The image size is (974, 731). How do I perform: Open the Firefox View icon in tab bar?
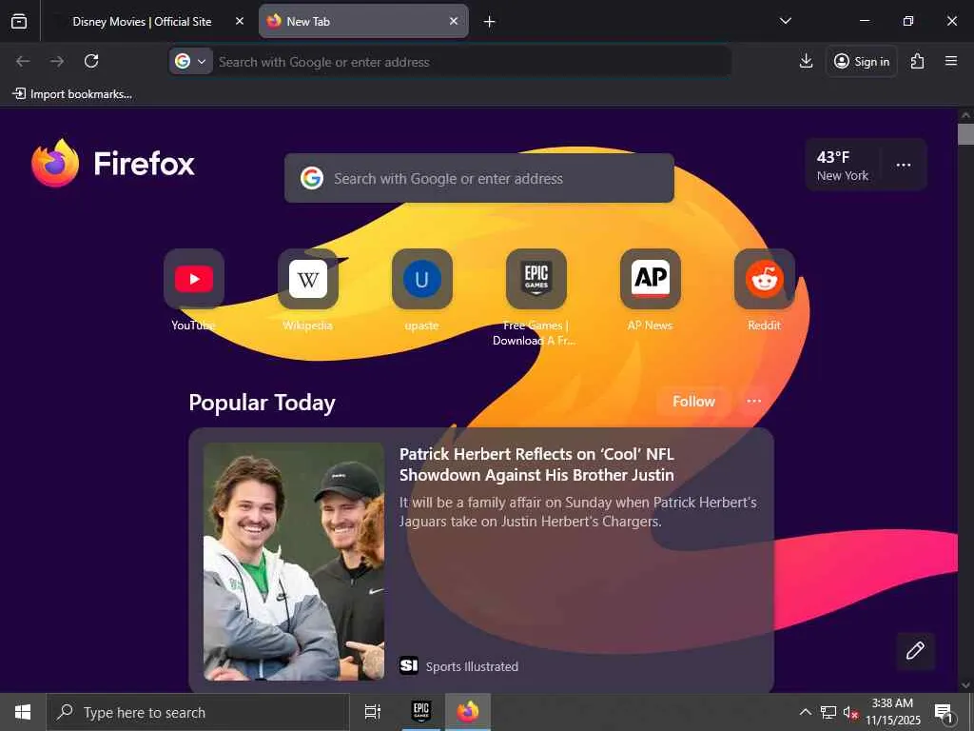click(x=19, y=21)
